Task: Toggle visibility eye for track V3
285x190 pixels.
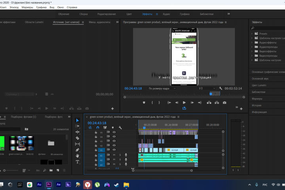Action: (x=114, y=141)
